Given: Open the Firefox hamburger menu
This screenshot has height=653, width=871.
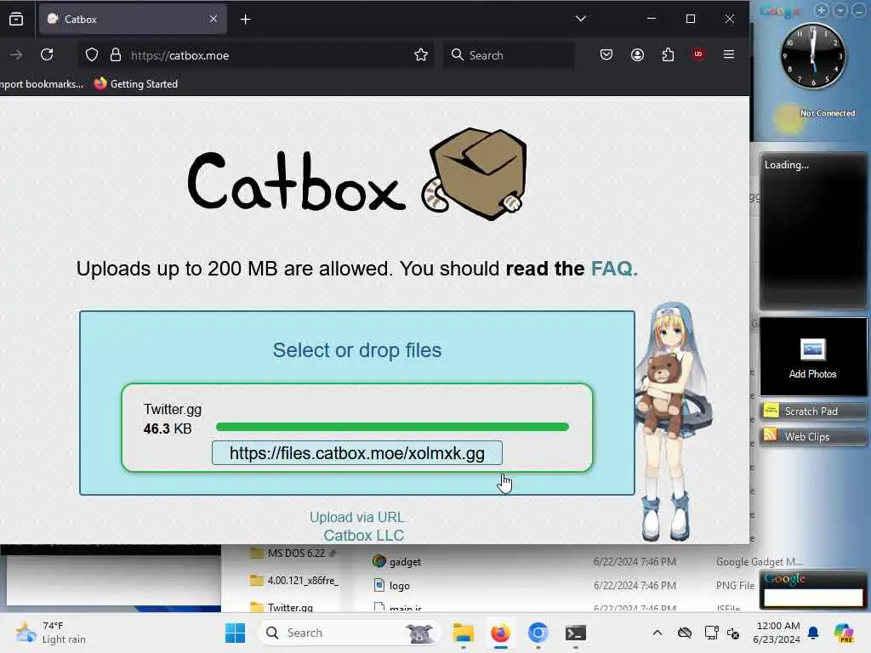Looking at the screenshot, I should coord(729,54).
